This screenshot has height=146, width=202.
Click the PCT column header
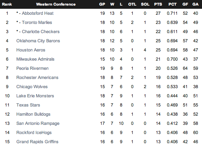tap(173, 4)
